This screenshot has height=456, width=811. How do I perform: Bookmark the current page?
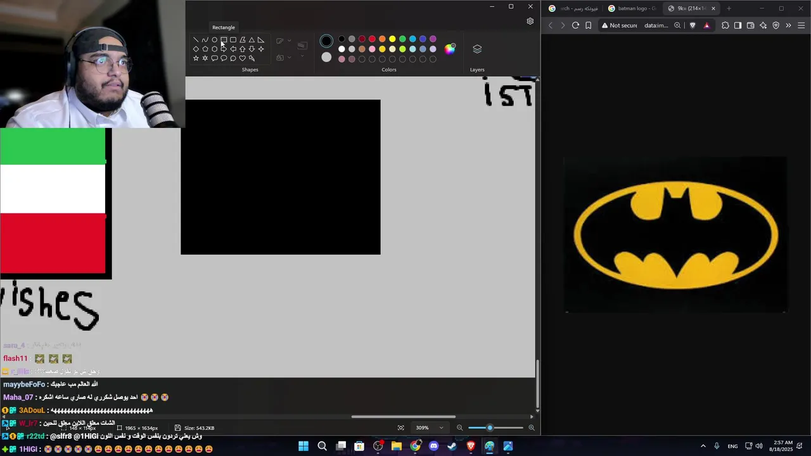[x=588, y=25]
